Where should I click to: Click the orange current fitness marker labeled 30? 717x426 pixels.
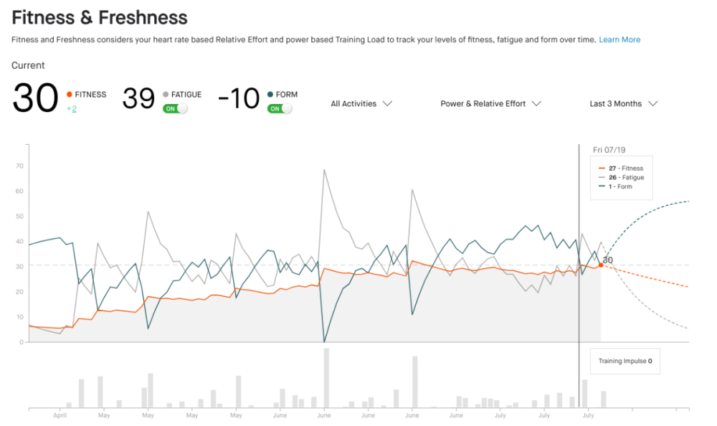[x=601, y=265]
